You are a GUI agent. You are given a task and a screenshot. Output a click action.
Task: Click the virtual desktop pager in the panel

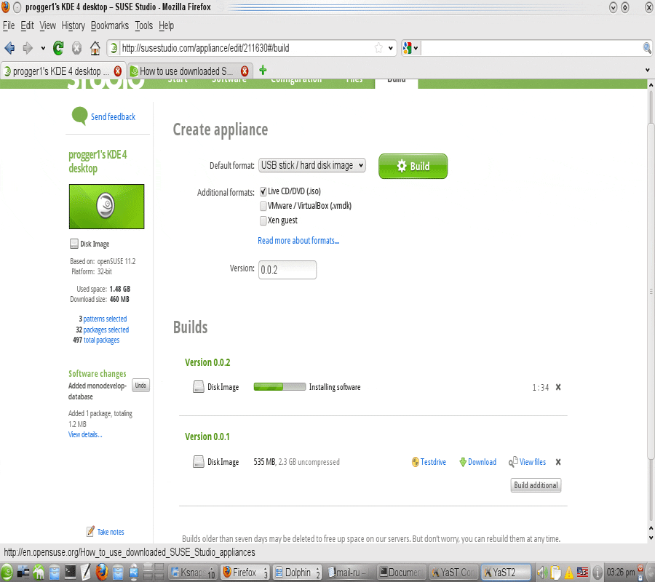click(x=154, y=572)
